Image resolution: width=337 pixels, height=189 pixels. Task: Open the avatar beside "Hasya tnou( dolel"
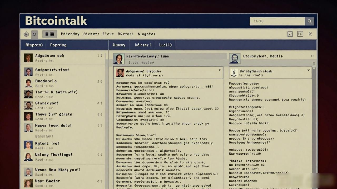28,128
